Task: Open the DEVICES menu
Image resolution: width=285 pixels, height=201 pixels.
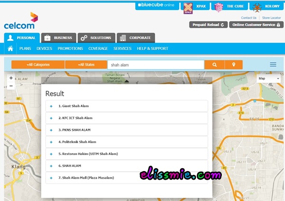Action: [44, 48]
